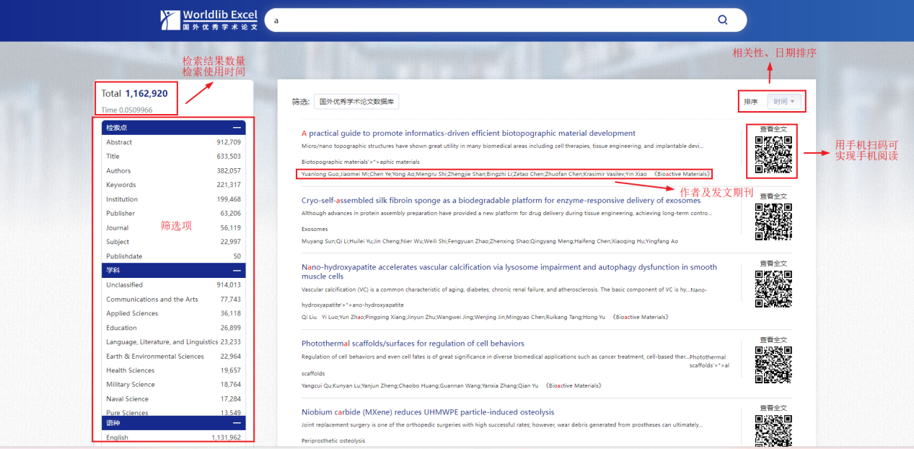The image size is (914, 449).
Task: Click 查看全文 above the first QR code
Action: point(773,129)
